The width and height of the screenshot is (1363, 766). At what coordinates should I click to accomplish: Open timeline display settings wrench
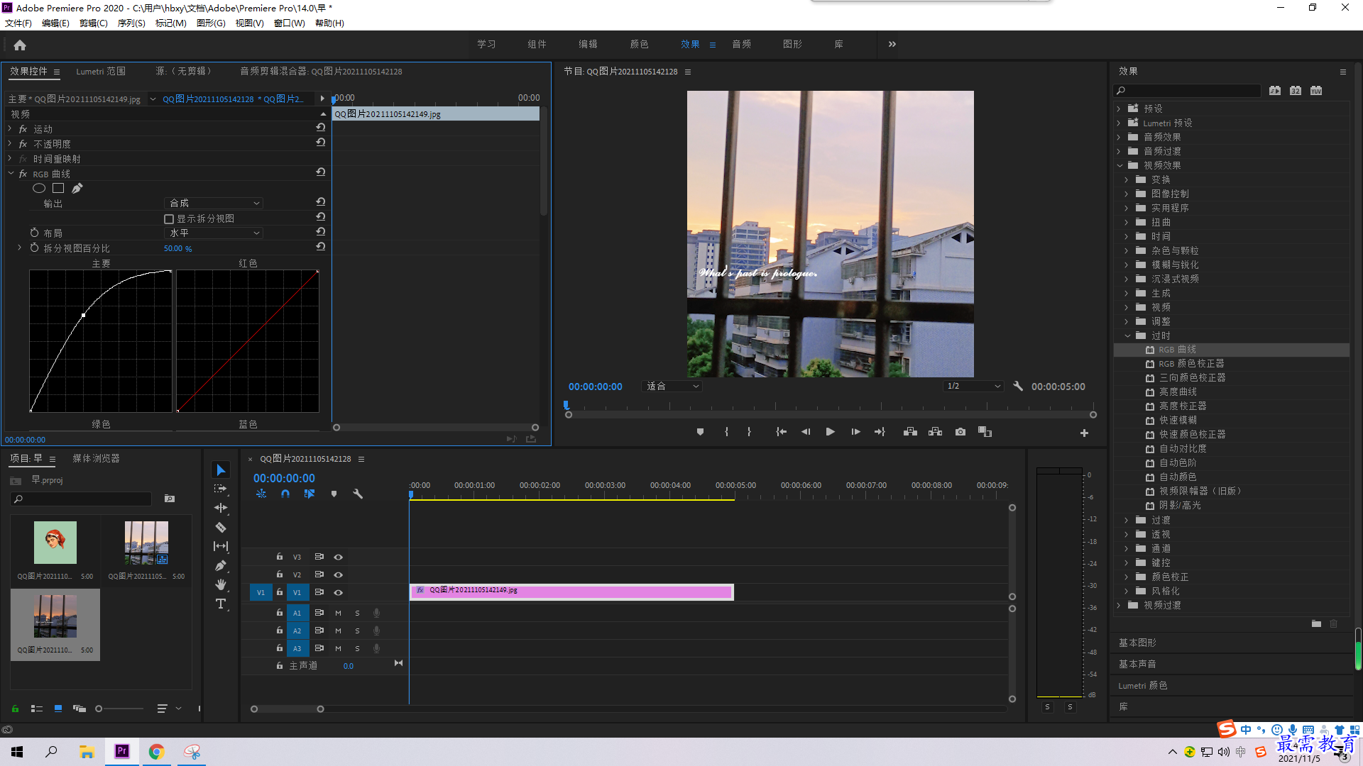(358, 494)
